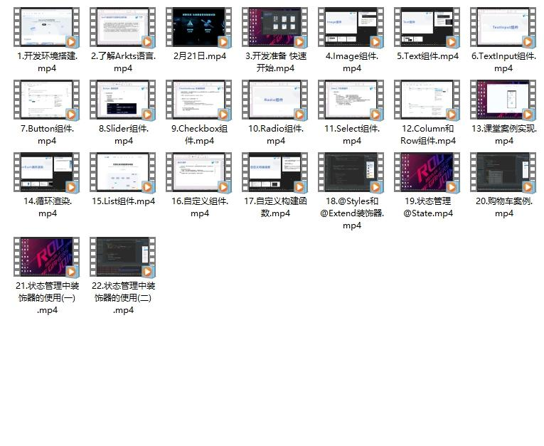
Task: Click the file name 13.课堂案例实现.mp4
Action: point(504,134)
